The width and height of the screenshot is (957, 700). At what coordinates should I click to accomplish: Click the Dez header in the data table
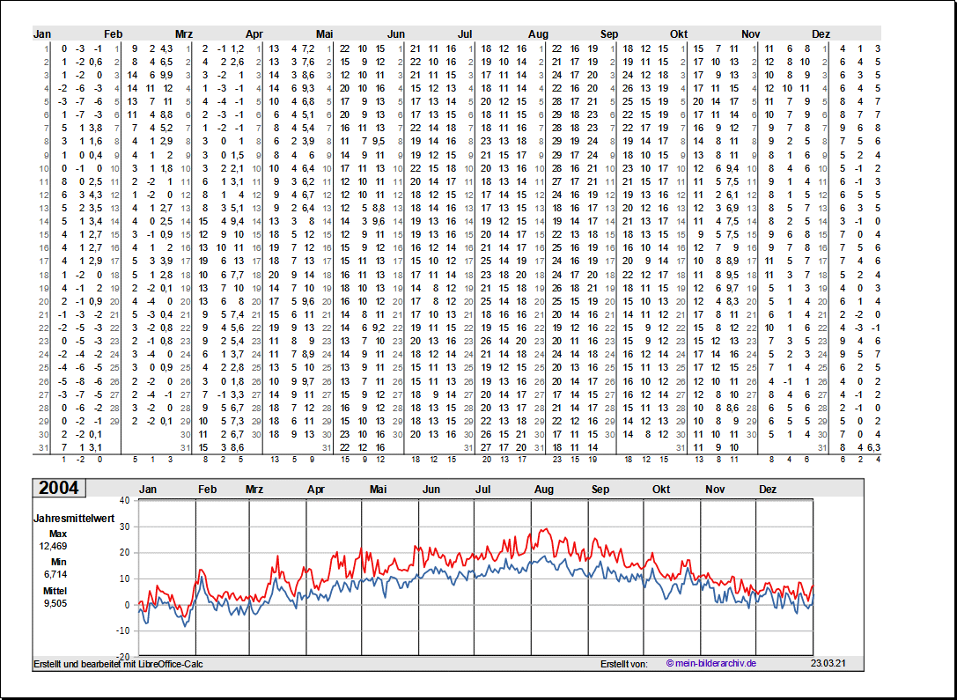(x=821, y=34)
